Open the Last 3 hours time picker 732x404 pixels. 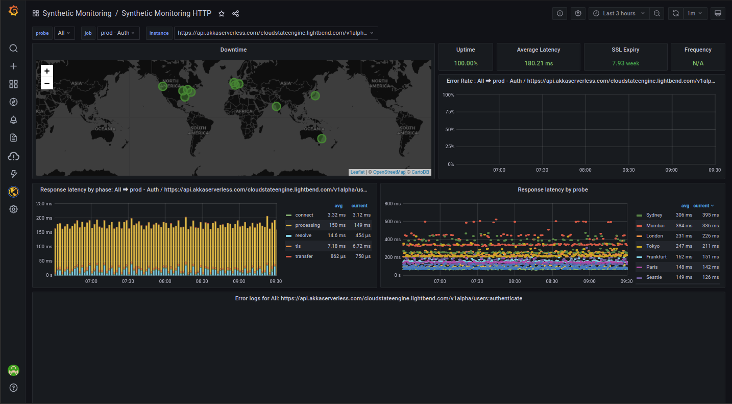pos(619,14)
